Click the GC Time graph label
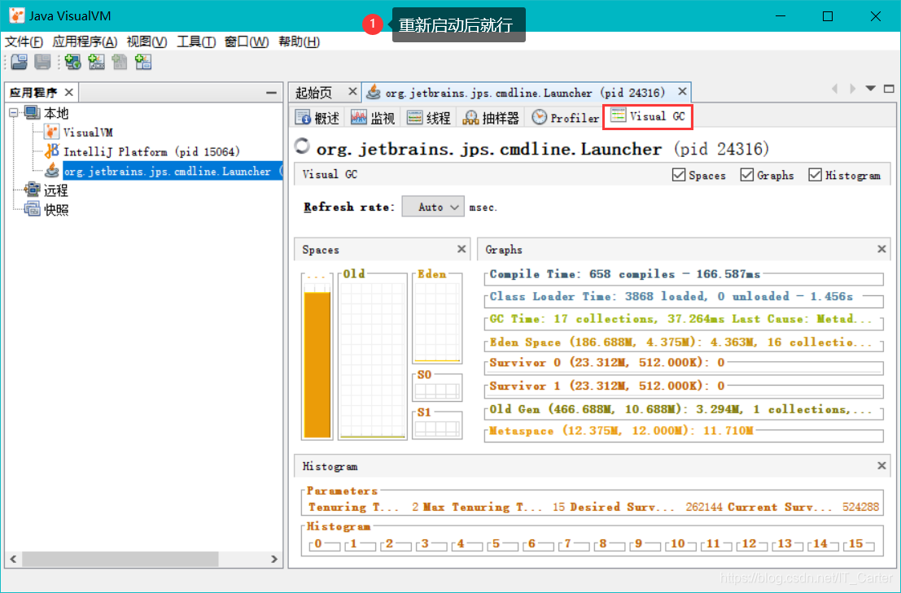The image size is (901, 593). 680,319
